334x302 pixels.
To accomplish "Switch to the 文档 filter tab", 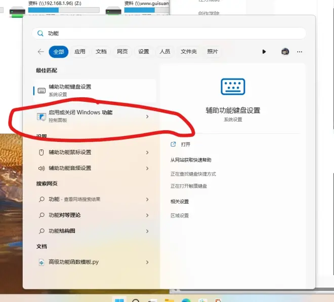I will (x=101, y=52).
